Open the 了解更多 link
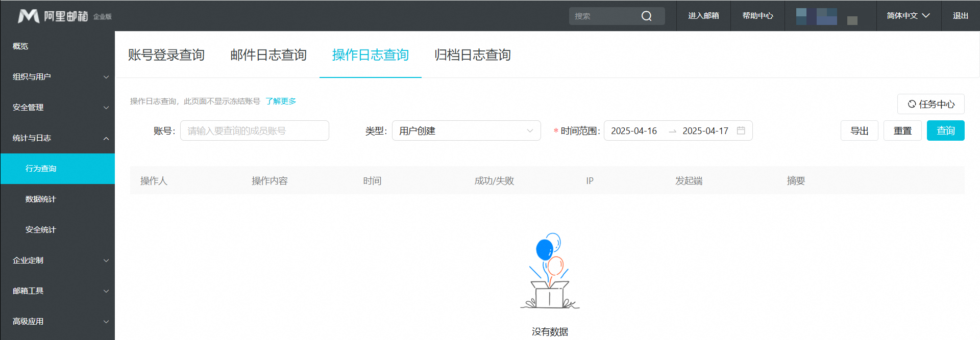Image resolution: width=980 pixels, height=340 pixels. pyautogui.click(x=281, y=101)
